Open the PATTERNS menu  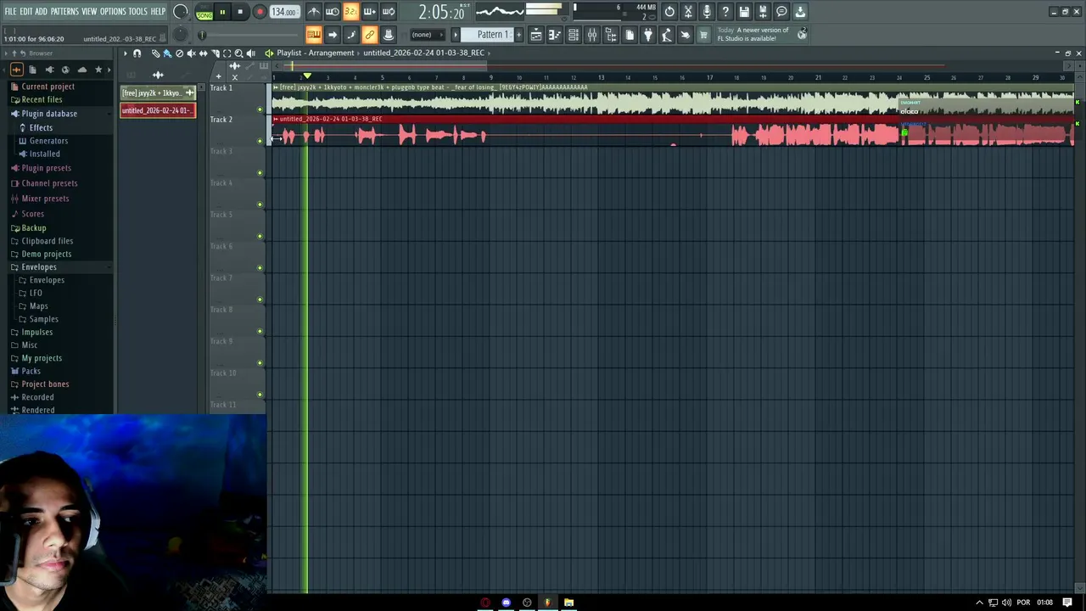[x=64, y=12]
